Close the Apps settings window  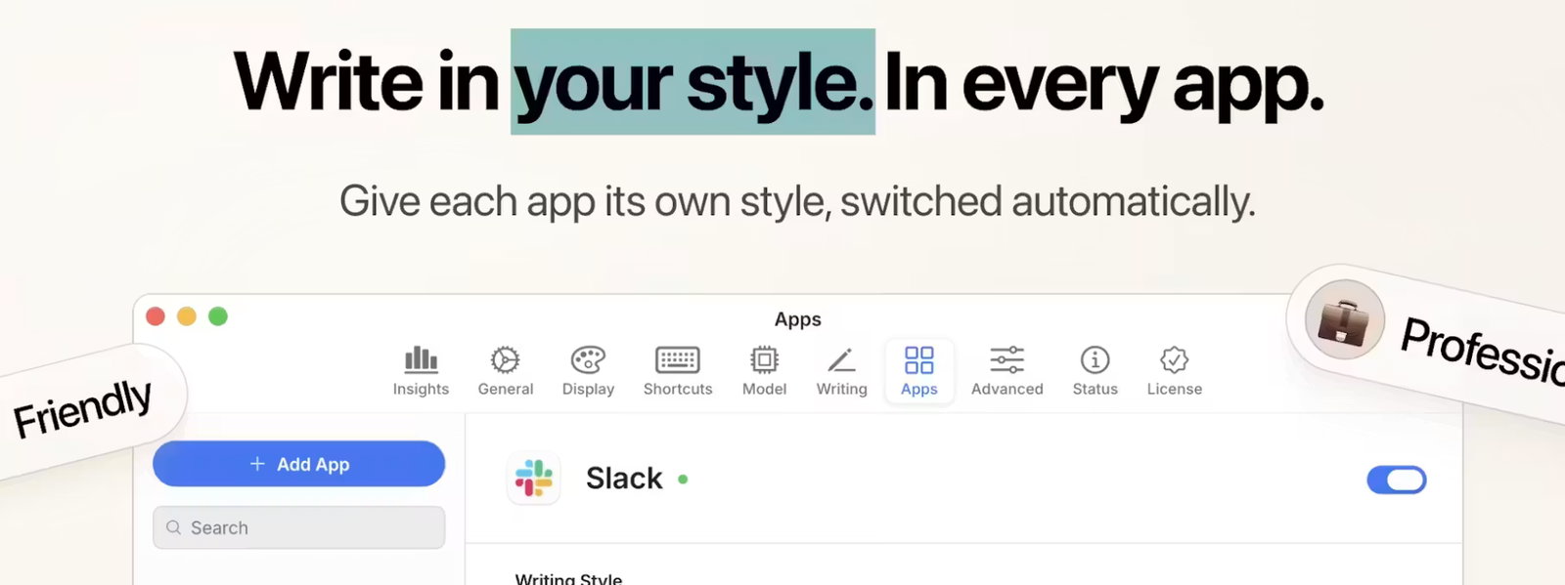click(x=156, y=316)
